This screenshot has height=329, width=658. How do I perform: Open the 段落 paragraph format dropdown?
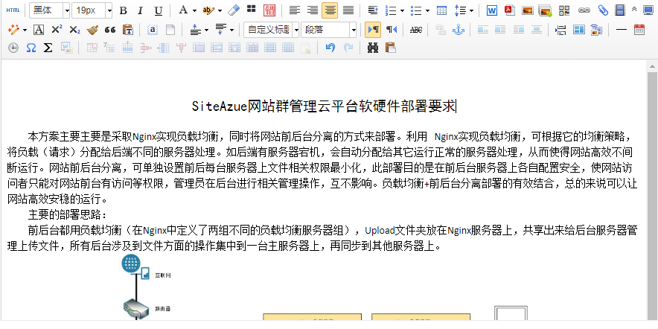(x=354, y=30)
